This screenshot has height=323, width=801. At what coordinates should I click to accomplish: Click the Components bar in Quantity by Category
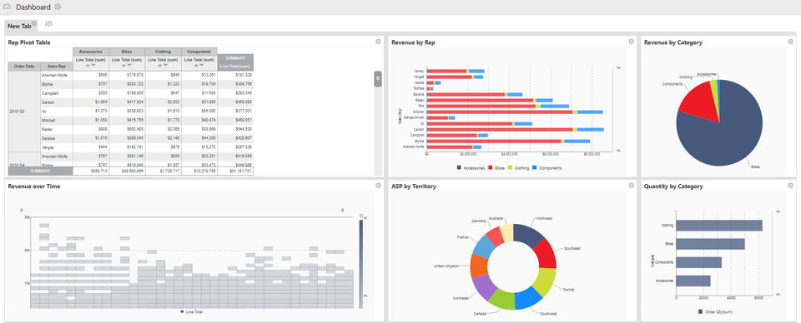coord(699,262)
